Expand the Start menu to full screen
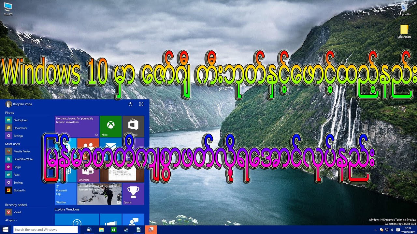Image resolution: width=417 pixels, height=234 pixels. pyautogui.click(x=141, y=104)
